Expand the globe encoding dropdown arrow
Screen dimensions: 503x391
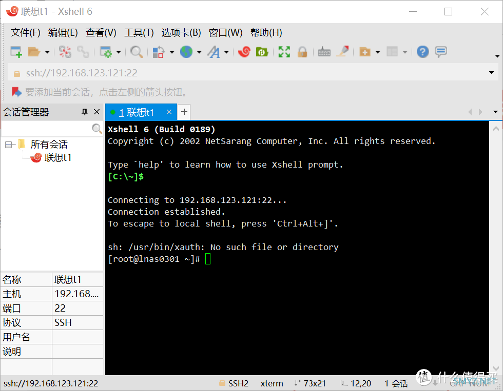tap(199, 52)
